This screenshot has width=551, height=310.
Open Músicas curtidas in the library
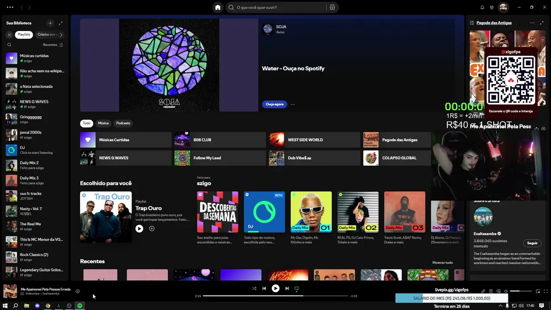[x=35, y=58]
